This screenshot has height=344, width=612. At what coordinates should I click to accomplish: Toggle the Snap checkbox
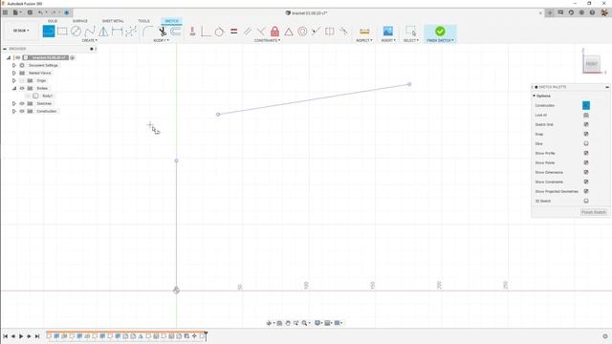(586, 134)
